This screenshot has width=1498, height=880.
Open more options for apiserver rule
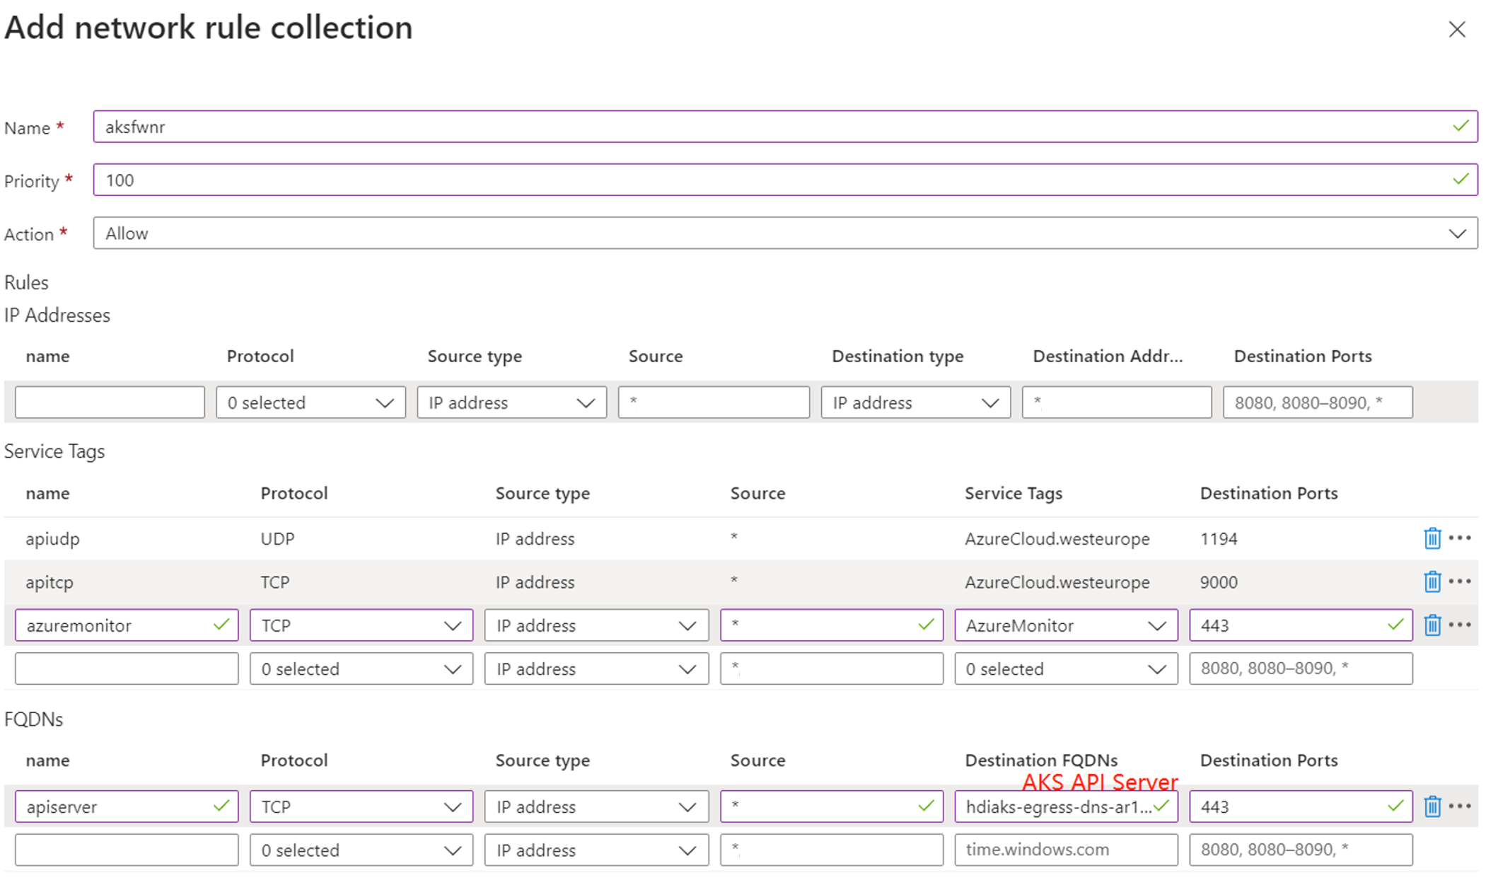tap(1460, 806)
